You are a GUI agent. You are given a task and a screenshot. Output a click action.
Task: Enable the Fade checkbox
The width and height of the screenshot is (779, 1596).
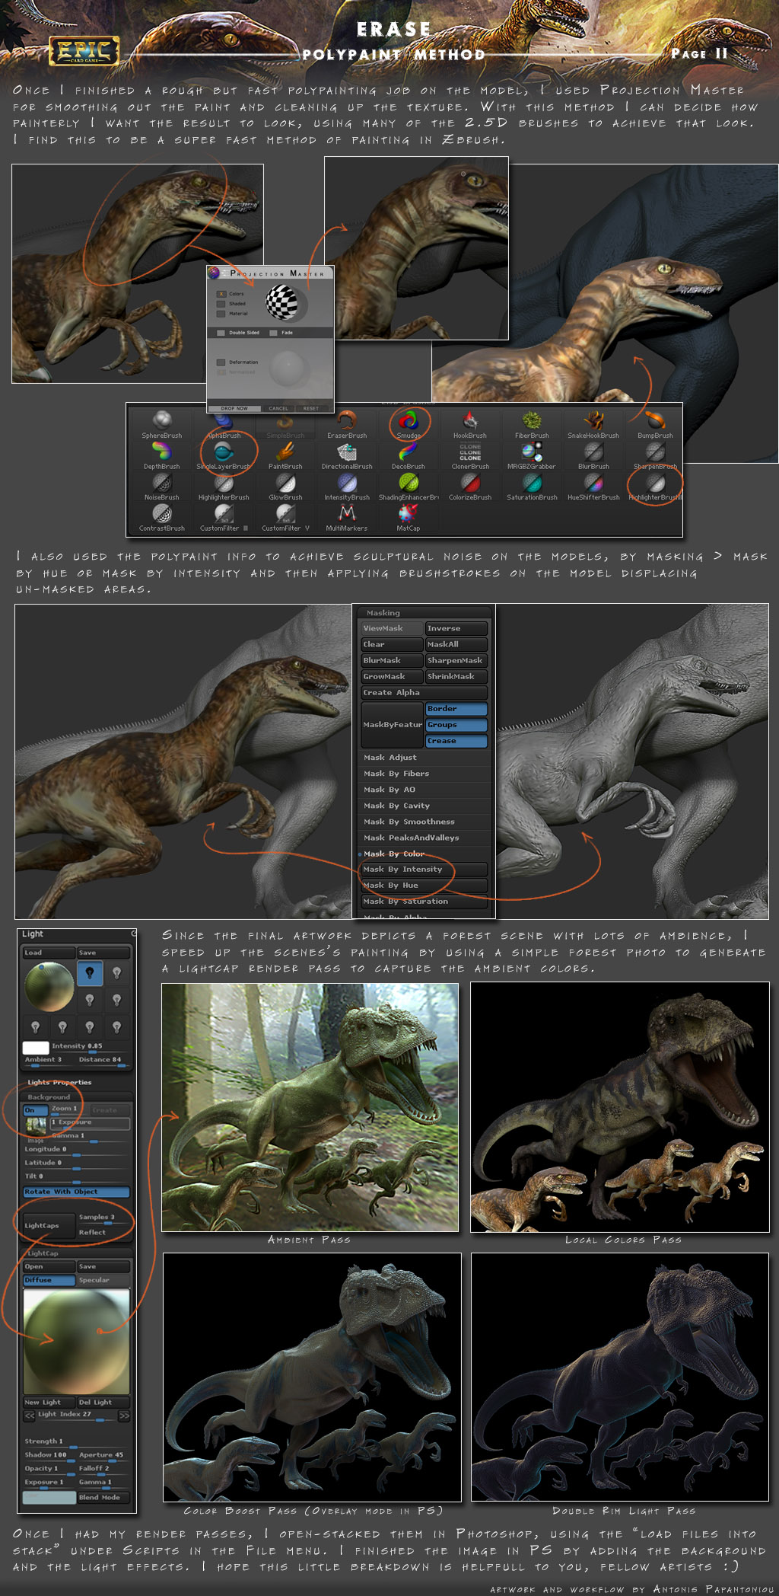click(274, 333)
